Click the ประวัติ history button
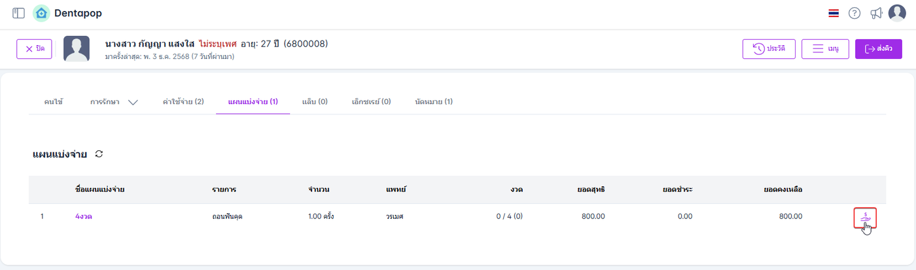The width and height of the screenshot is (916, 270). 769,49
